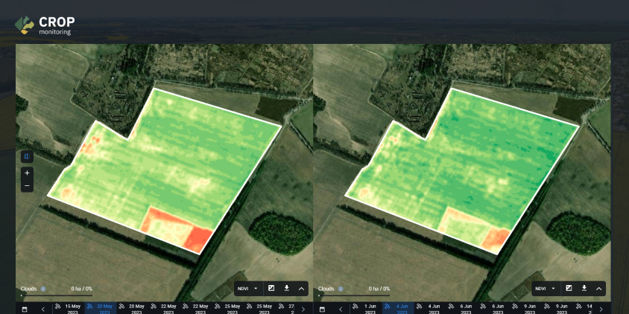Zoom in with the plus button

27,173
